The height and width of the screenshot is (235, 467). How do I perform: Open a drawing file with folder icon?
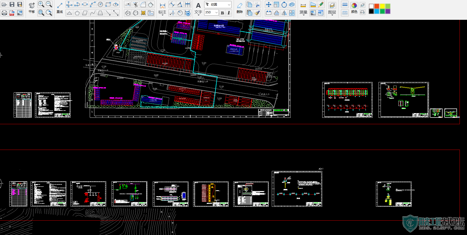[x=4, y=4]
